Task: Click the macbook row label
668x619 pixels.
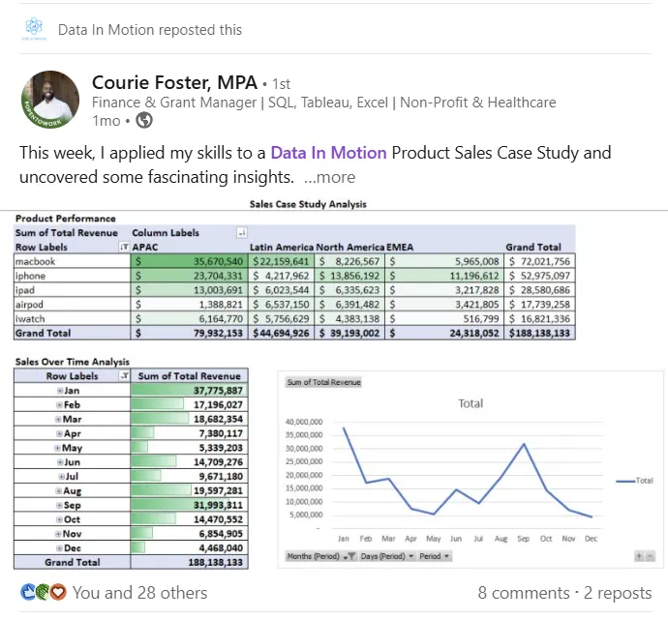Action: pyautogui.click(x=72, y=261)
